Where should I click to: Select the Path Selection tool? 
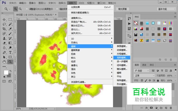(4, 57)
